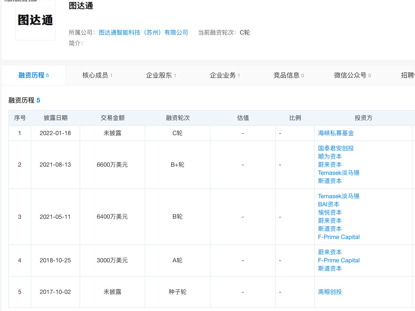Click the 未披露 amount in C轮 row

coord(112,133)
